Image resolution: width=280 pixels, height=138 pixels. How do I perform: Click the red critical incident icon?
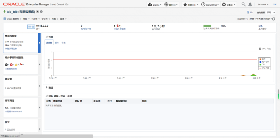11,65
